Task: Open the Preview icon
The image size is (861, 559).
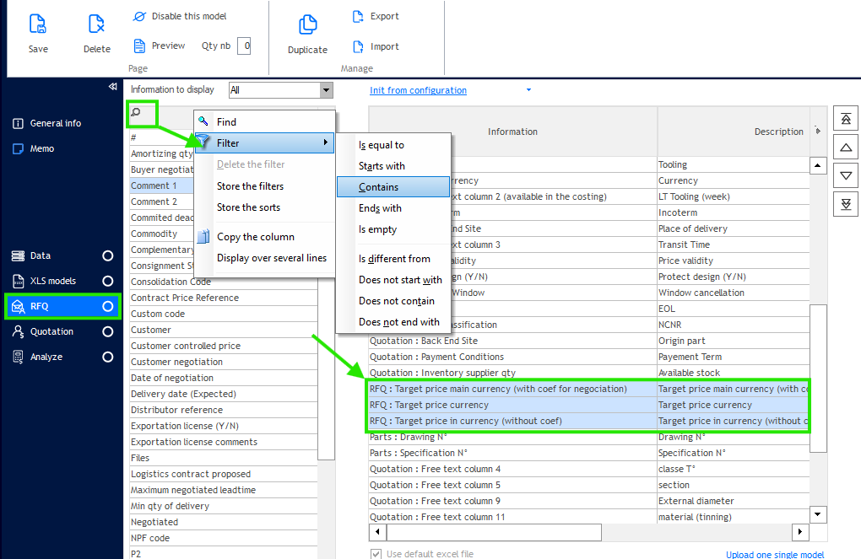Action: coord(140,46)
